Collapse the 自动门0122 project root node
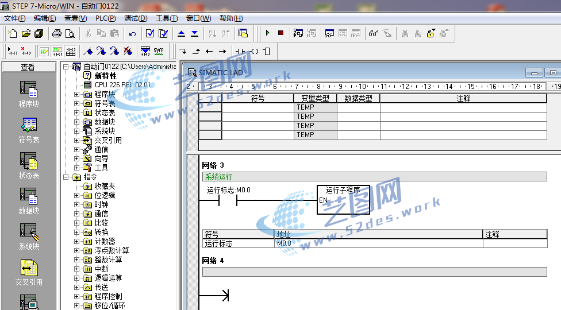 [66, 67]
